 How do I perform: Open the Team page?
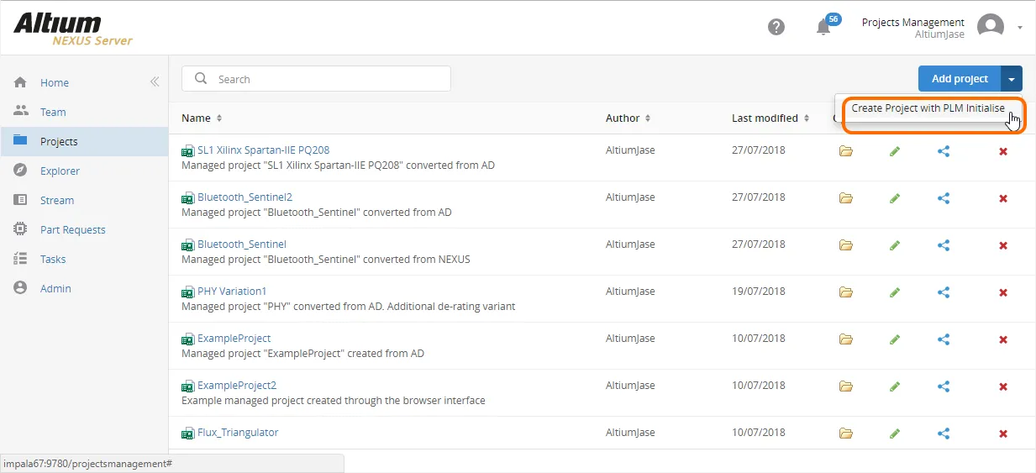[53, 112]
